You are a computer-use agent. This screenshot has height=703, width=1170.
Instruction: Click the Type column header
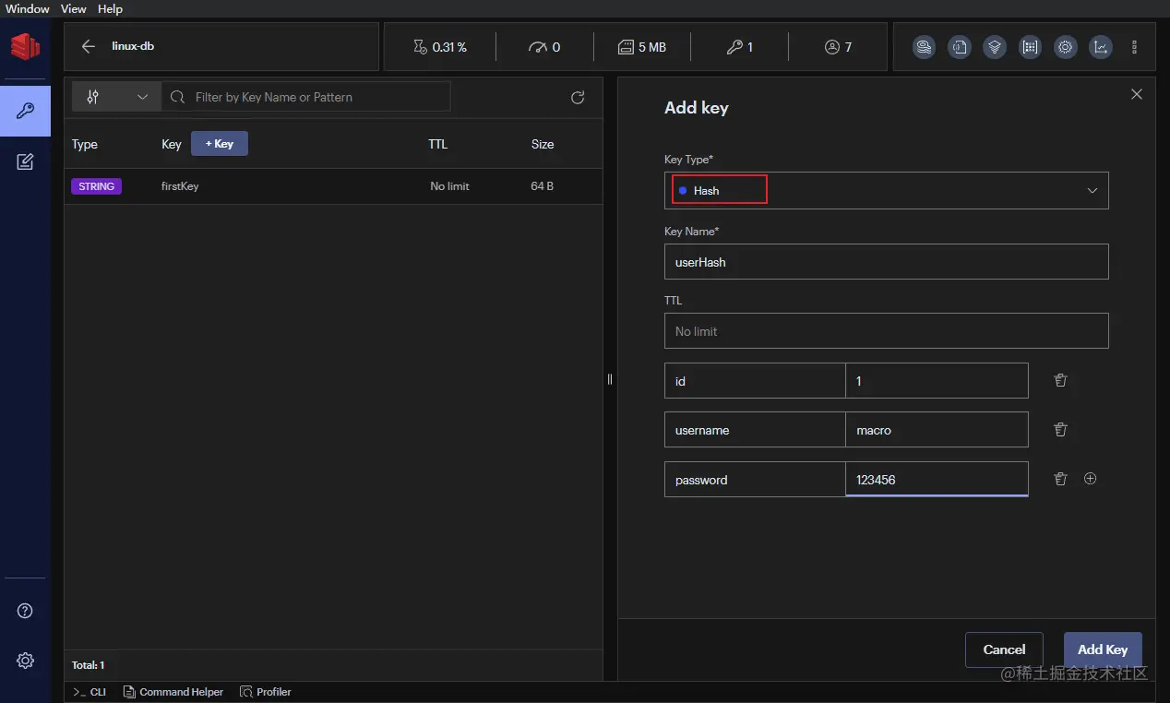click(x=85, y=144)
